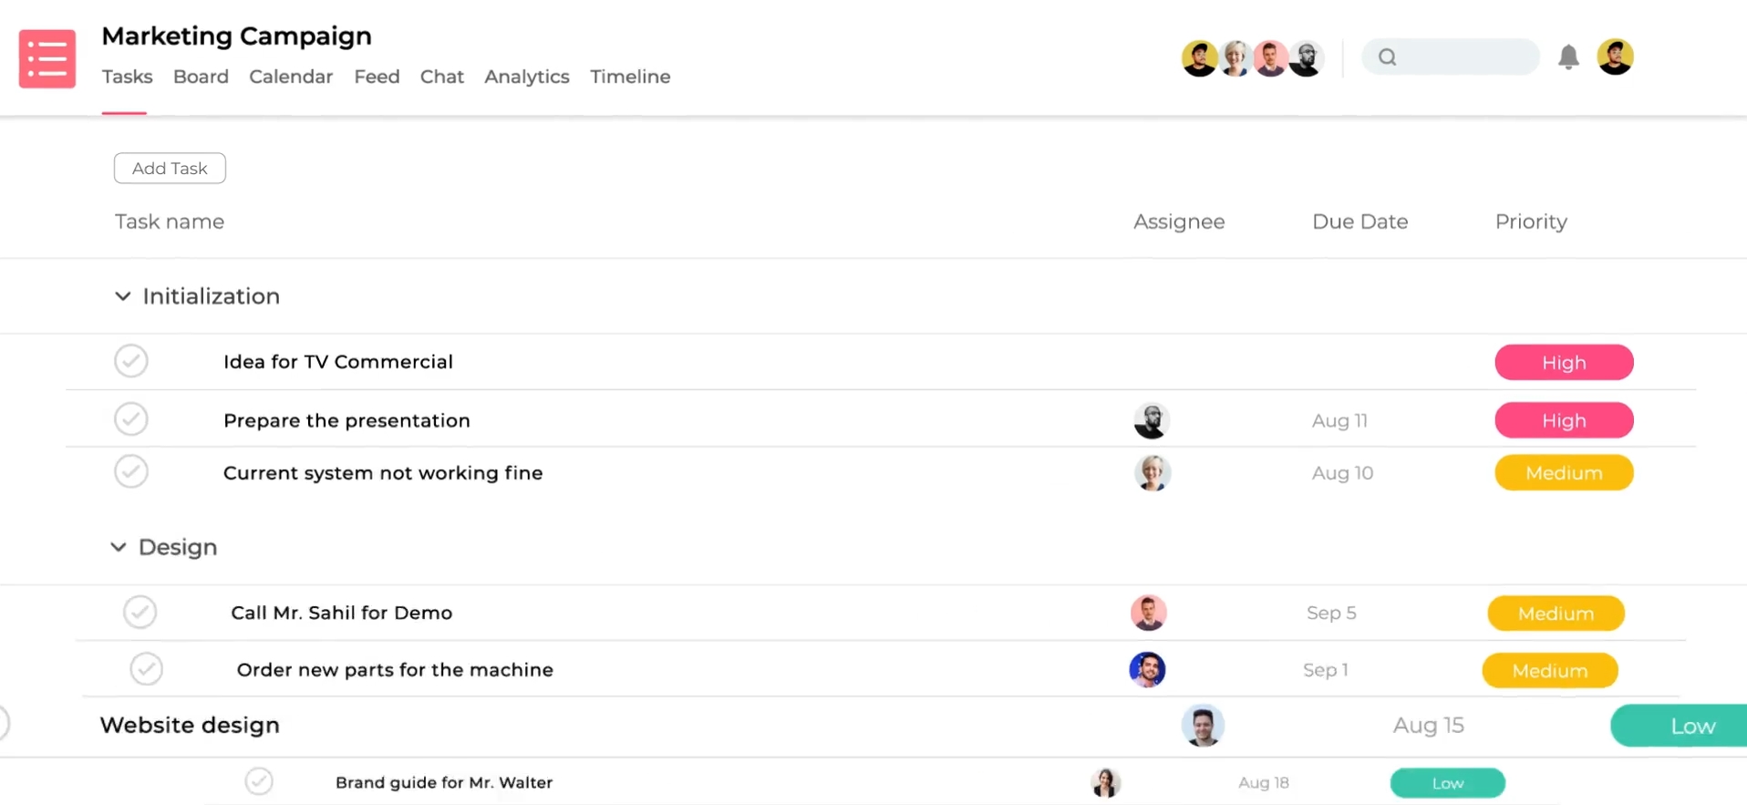Click the search magnifier icon
This screenshot has height=805, width=1747.
click(1387, 57)
